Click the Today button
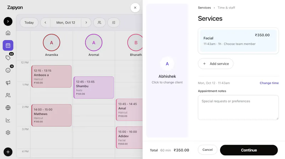The height and width of the screenshot is (159, 285). pyautogui.click(x=29, y=22)
